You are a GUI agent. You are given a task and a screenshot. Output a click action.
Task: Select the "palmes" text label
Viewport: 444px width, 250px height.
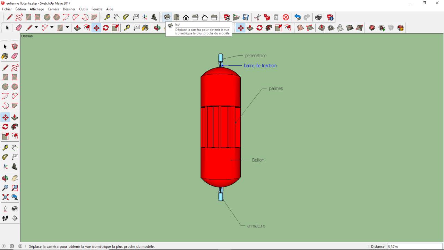pyautogui.click(x=276, y=89)
